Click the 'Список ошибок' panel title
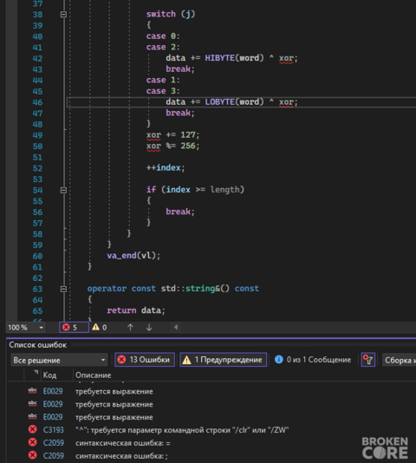Screen dimensions: 416x463 click(38, 345)
